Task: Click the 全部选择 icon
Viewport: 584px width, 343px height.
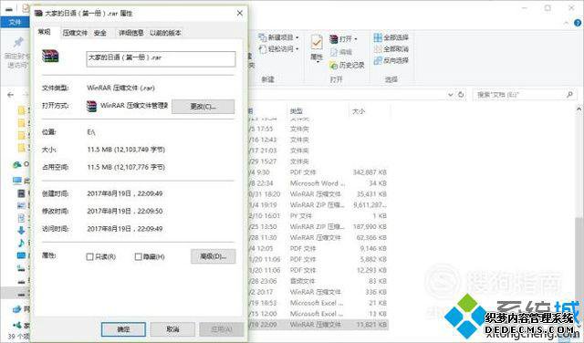Action: 378,37
